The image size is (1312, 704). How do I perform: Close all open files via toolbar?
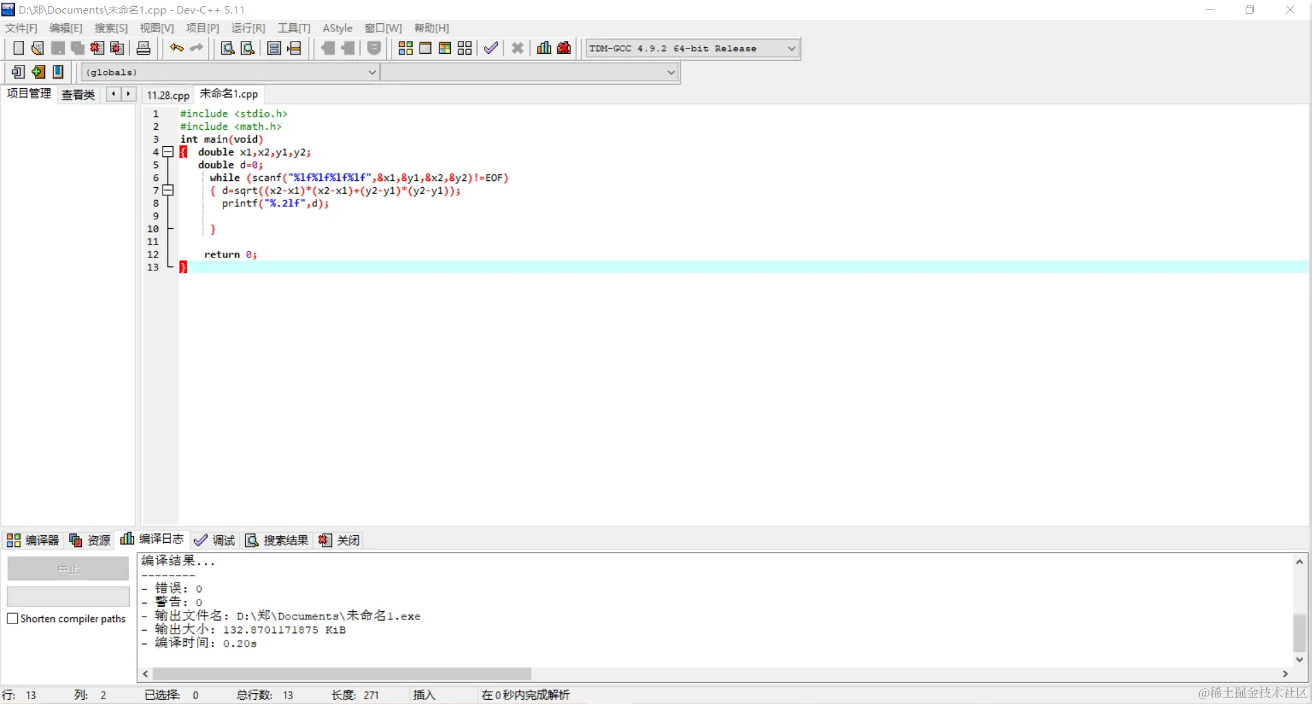(x=118, y=48)
